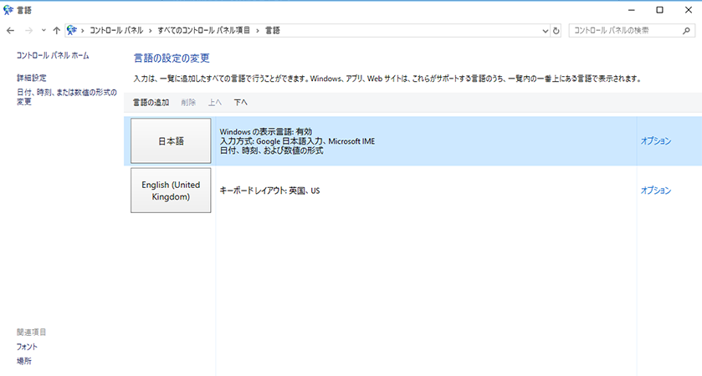The height and width of the screenshot is (376, 702).
Task: Select the English (United Kingdom) tile
Action: tap(171, 191)
